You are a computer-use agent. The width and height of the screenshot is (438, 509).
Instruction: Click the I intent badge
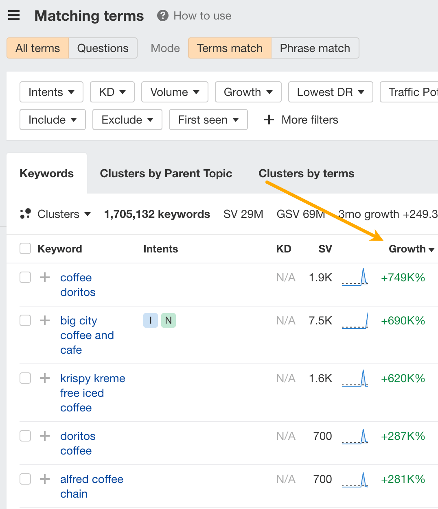[150, 320]
